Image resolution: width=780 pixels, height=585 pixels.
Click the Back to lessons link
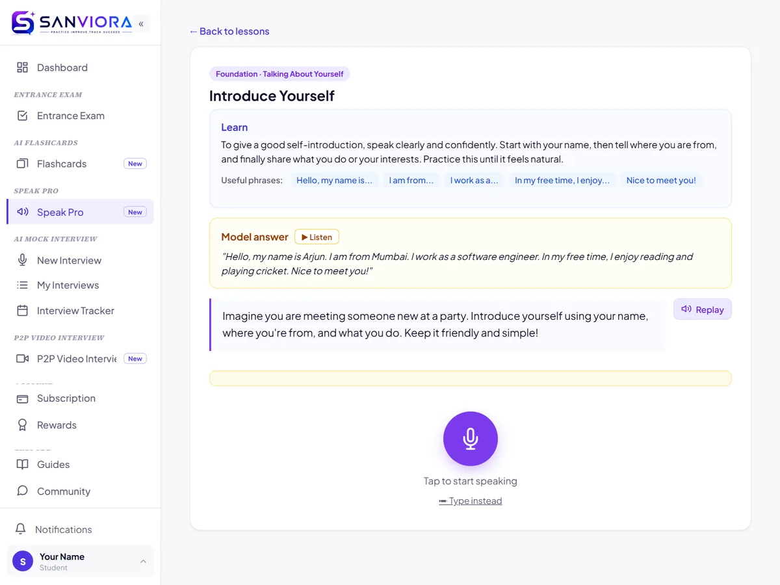(x=229, y=31)
